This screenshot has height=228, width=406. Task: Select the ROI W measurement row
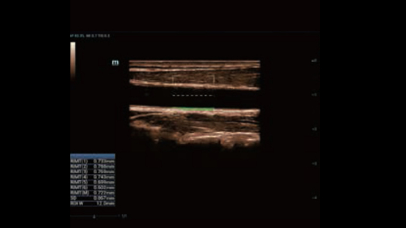click(x=93, y=204)
